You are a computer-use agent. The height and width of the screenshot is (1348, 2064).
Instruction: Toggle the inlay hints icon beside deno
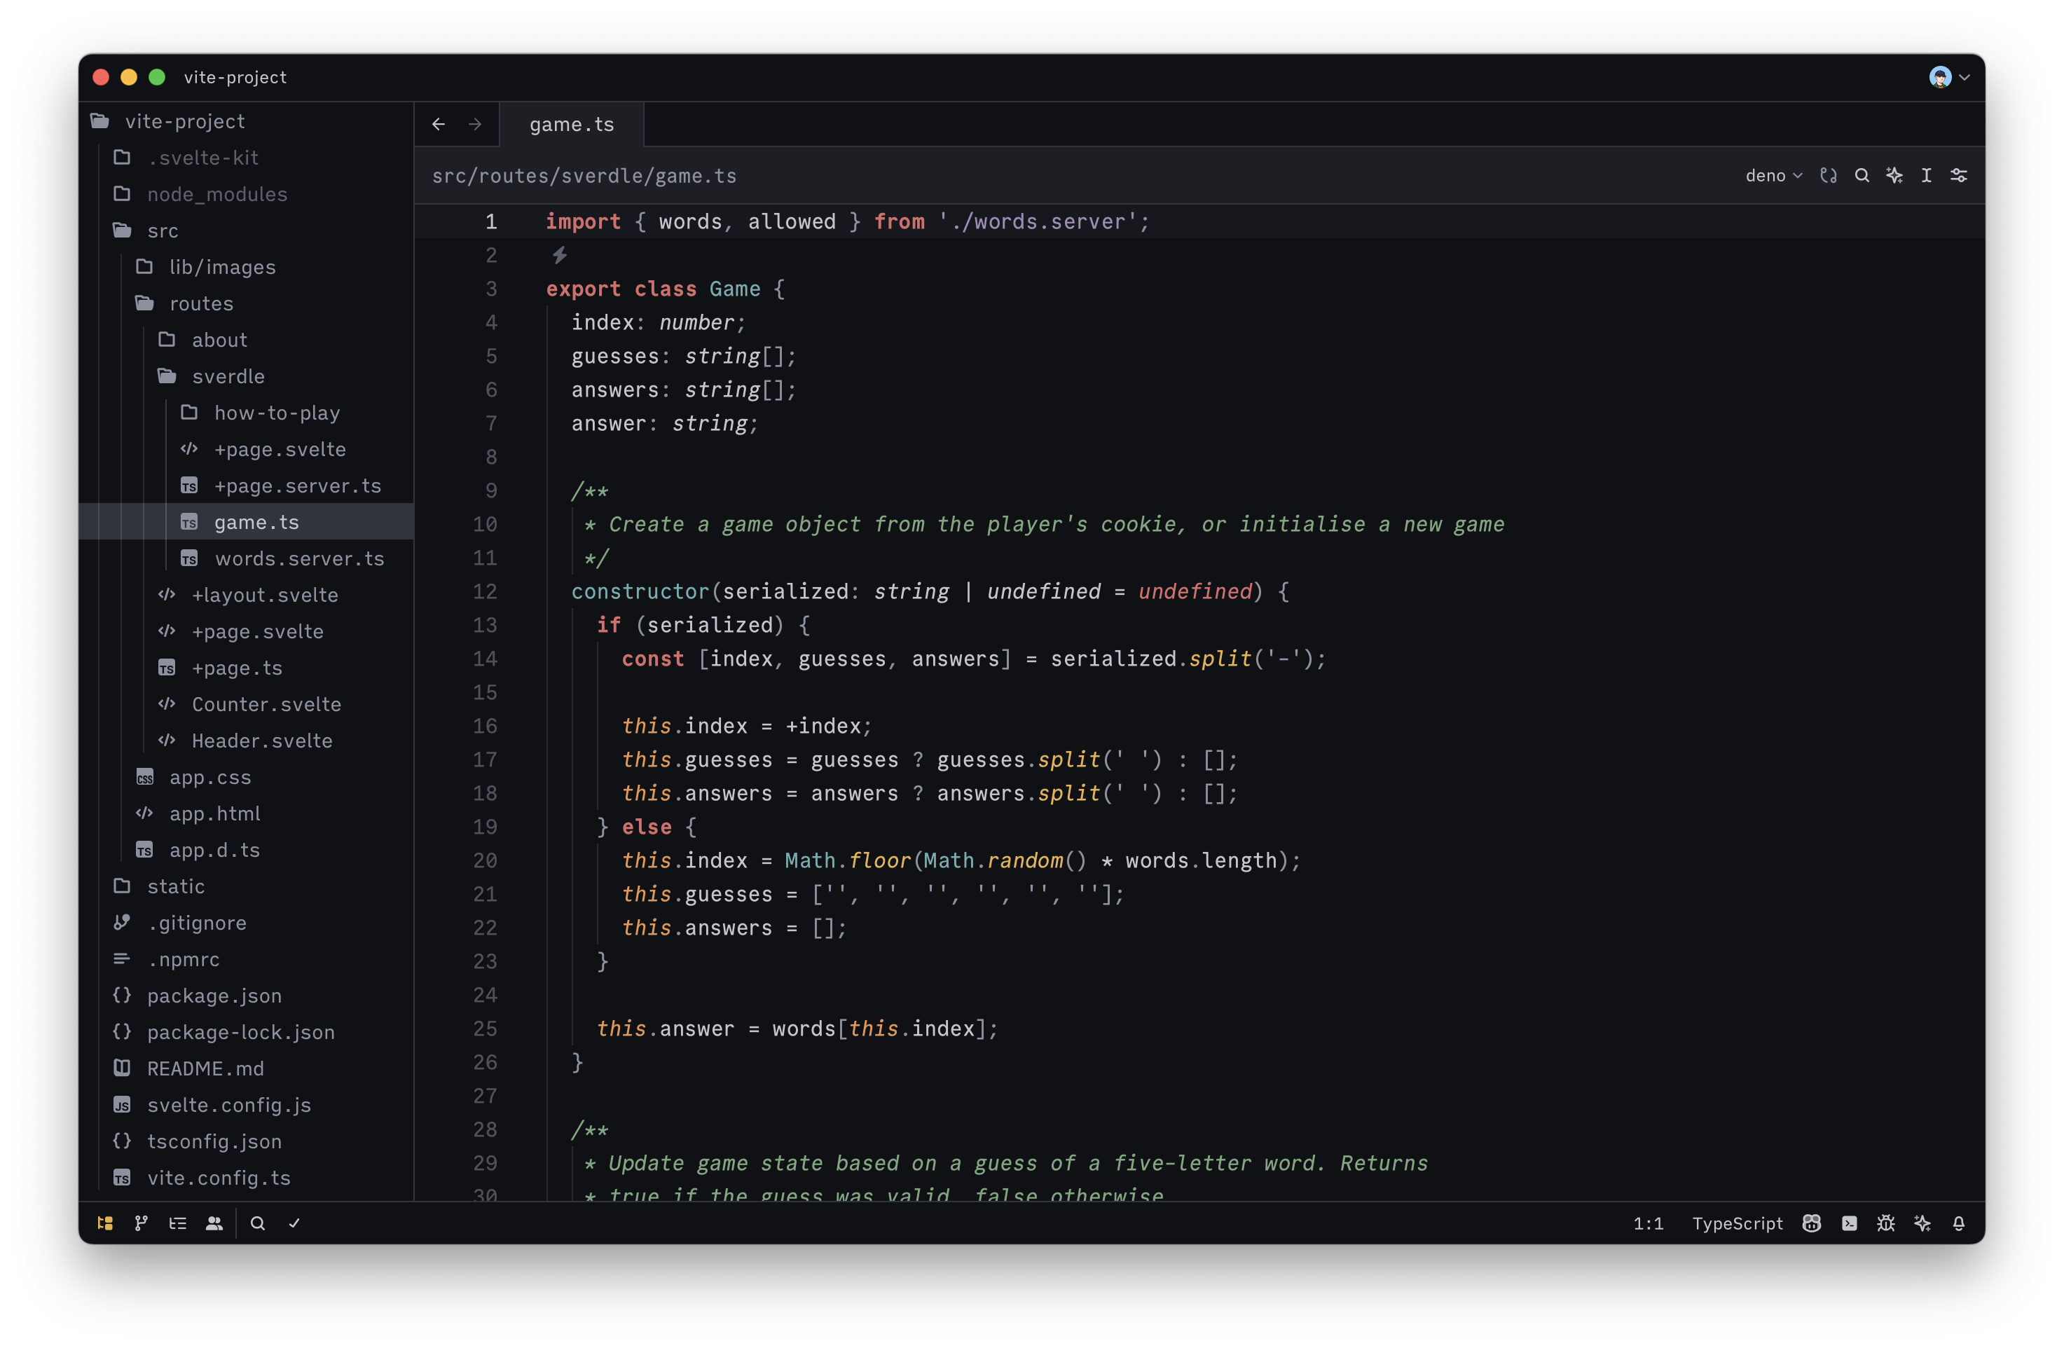point(1828,175)
